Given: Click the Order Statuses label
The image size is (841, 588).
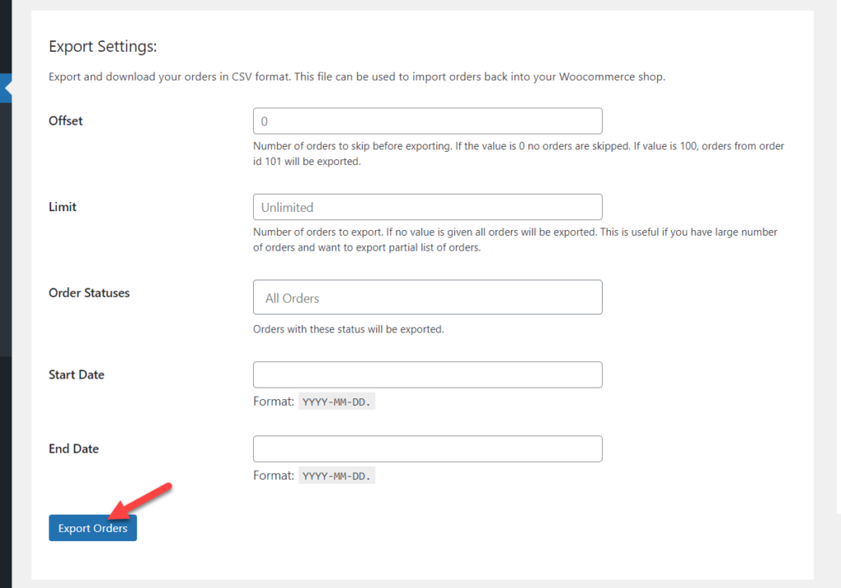Looking at the screenshot, I should click(89, 293).
